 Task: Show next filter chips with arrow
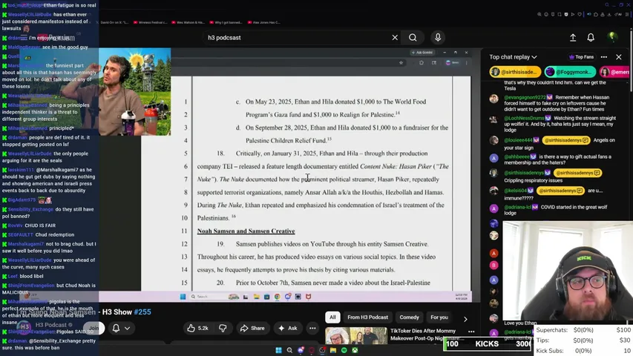click(465, 319)
